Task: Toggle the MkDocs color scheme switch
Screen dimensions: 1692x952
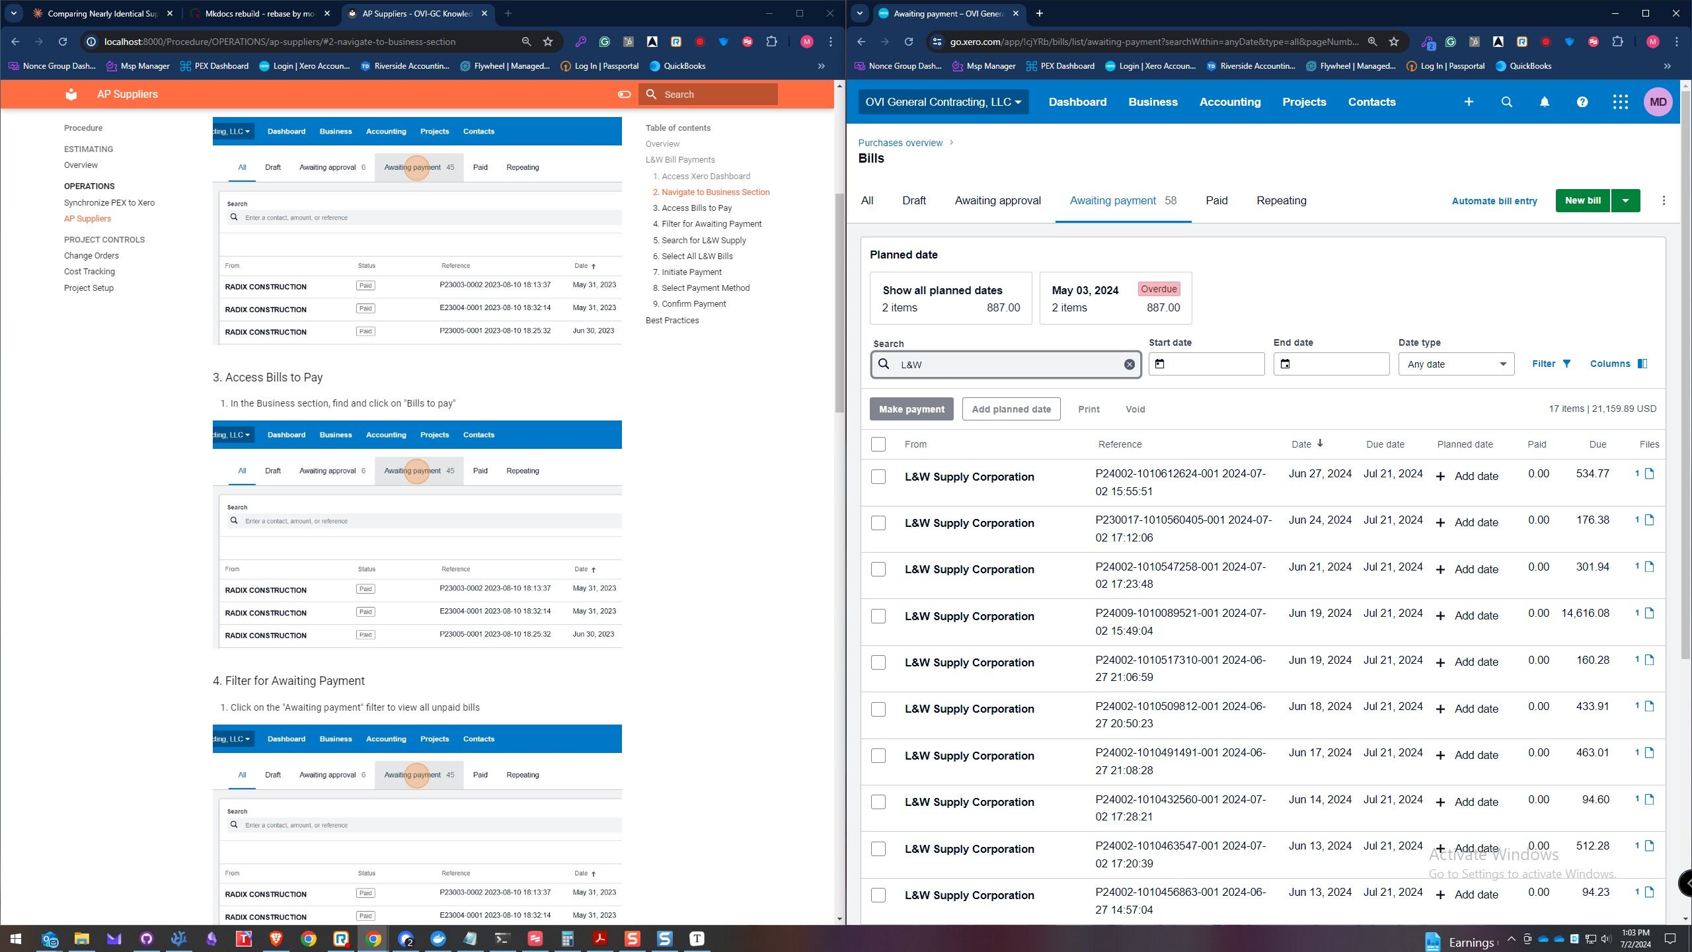Action: coord(624,94)
